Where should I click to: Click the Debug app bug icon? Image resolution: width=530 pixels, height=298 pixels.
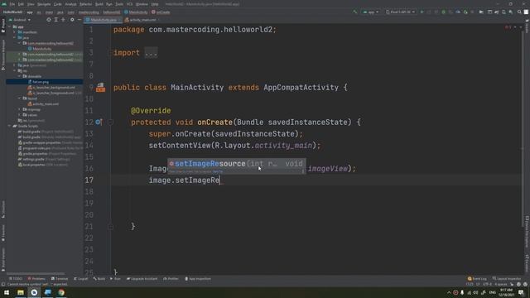click(x=444, y=12)
